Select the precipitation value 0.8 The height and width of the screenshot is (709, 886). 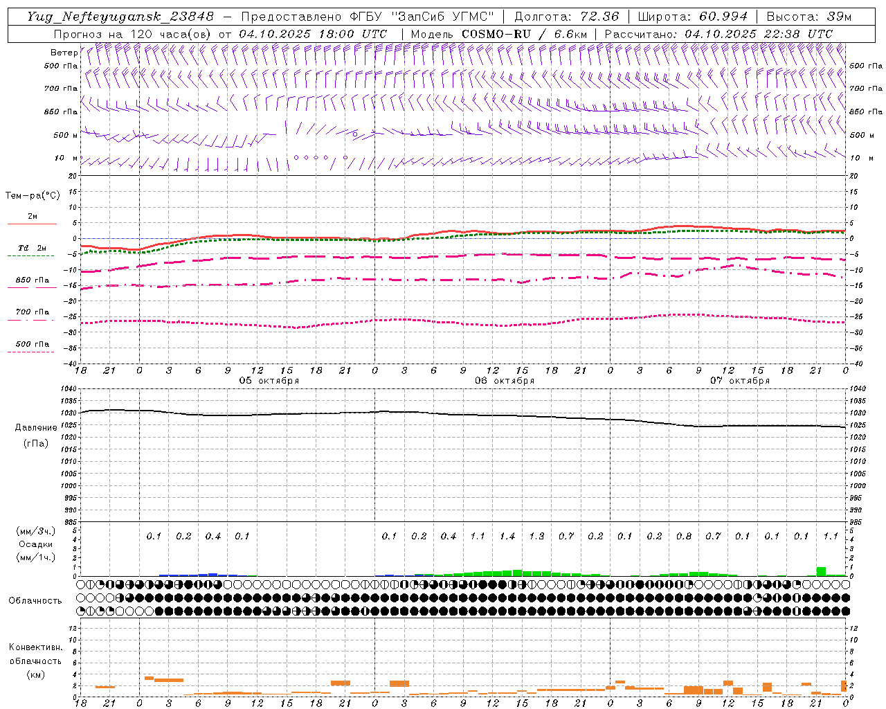point(684,536)
